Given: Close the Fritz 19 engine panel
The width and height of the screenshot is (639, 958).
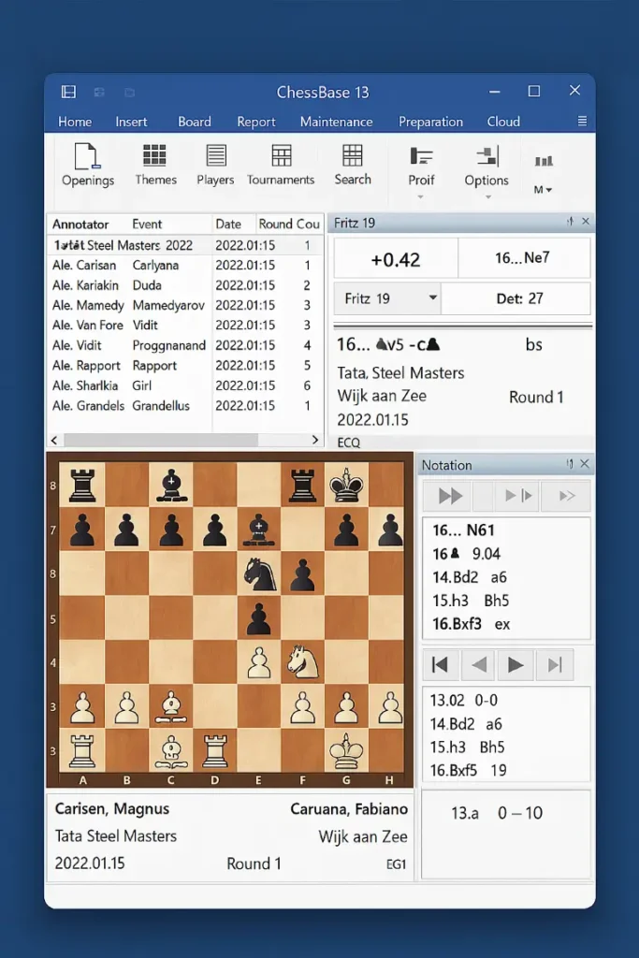Looking at the screenshot, I should (586, 221).
